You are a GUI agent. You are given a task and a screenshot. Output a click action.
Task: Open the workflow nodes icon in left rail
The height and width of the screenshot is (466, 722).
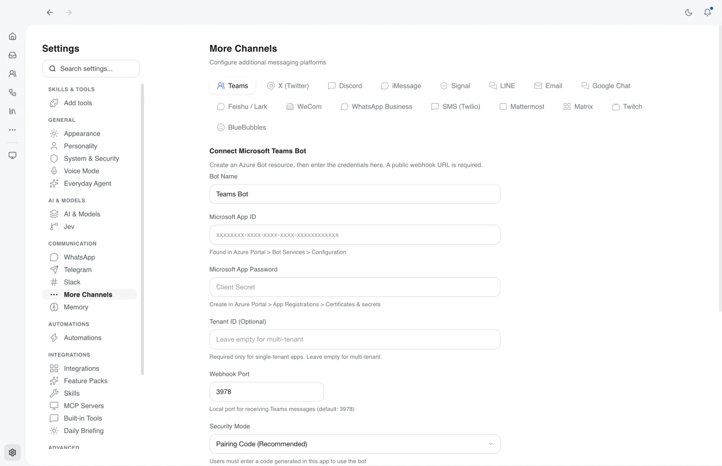(13, 92)
